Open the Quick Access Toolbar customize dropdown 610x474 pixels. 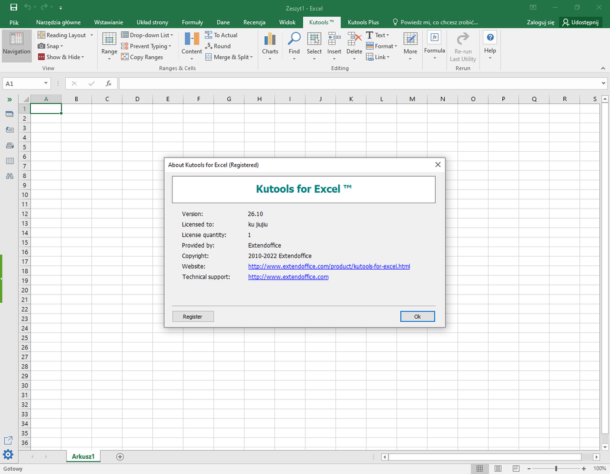pyautogui.click(x=60, y=8)
